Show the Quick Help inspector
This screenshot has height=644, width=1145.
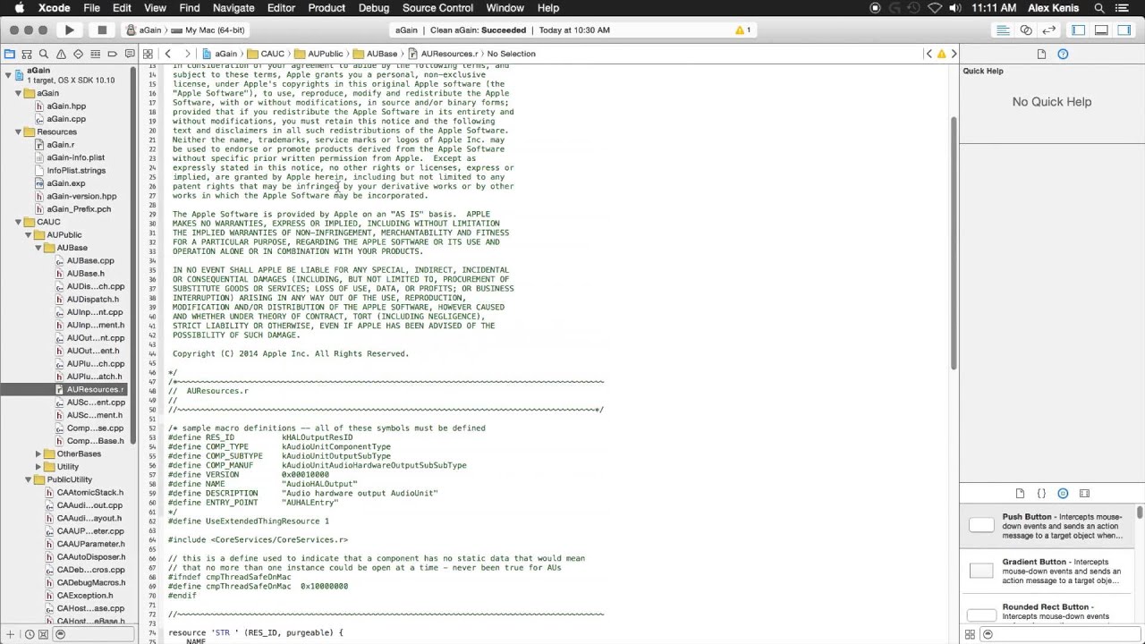click(1063, 54)
